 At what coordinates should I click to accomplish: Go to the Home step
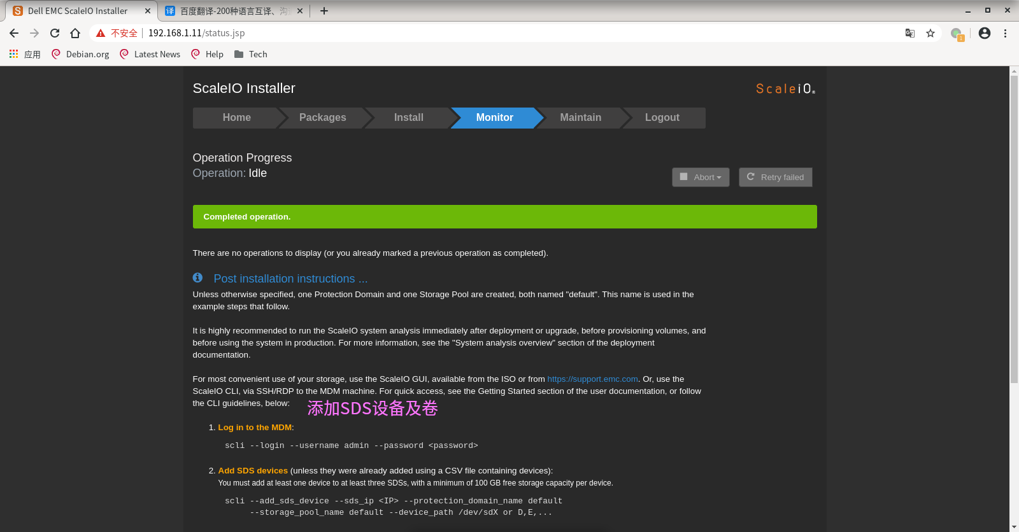tap(236, 118)
